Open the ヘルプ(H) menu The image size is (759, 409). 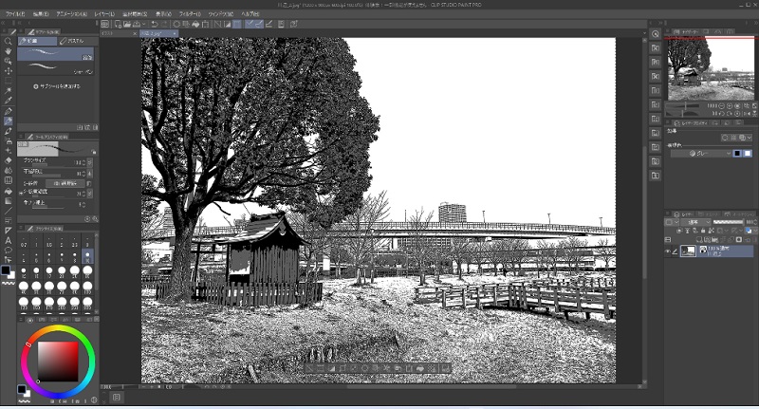pyautogui.click(x=250, y=14)
